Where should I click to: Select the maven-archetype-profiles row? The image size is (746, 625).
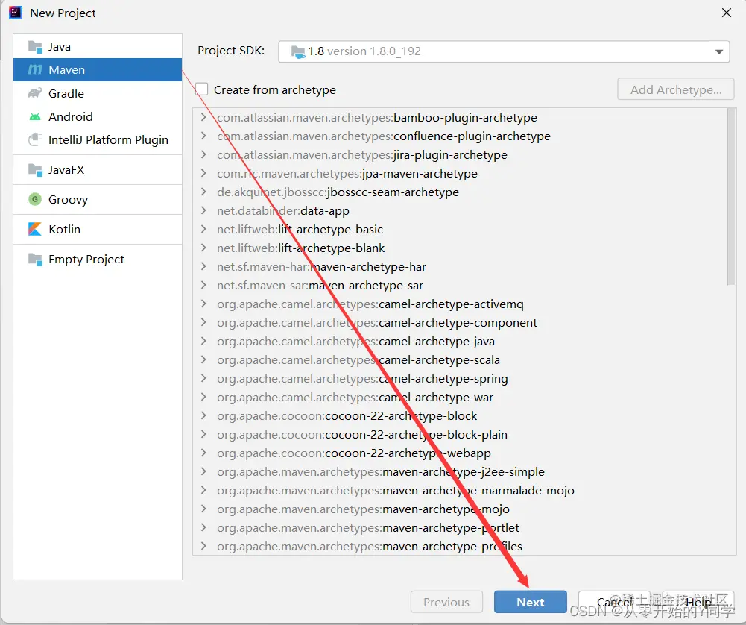(460, 546)
